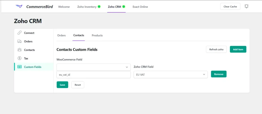Click the Orders truck icon
This screenshot has height=114, width=262.
coord(19,41)
